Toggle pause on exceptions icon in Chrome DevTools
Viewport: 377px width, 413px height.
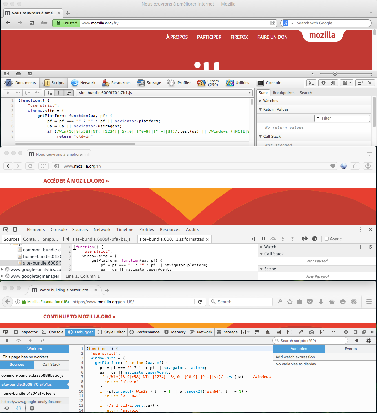coord(315,239)
